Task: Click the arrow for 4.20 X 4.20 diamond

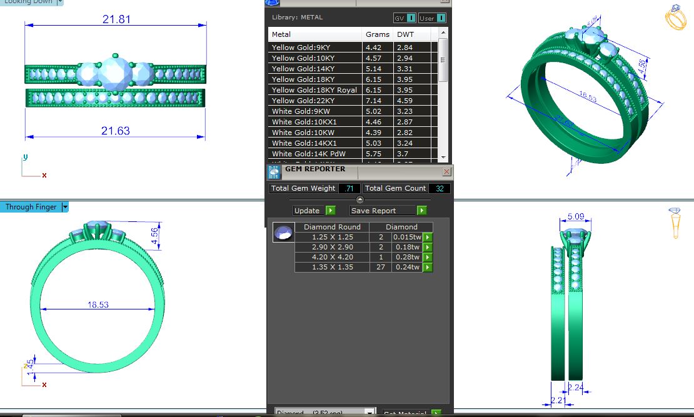Action: tap(428, 257)
